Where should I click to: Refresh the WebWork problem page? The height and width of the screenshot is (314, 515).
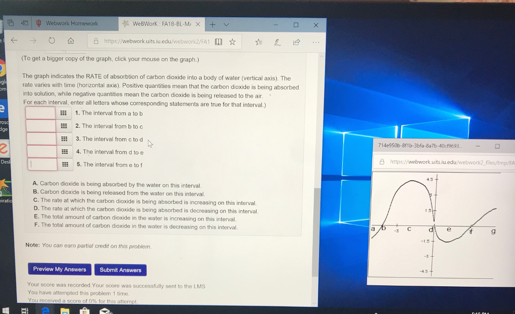point(52,42)
